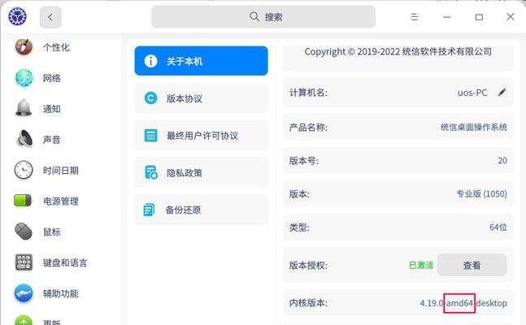Screen dimensions: 526x325
Task: Open 最终用户许可协议 tab
Action: [202, 136]
